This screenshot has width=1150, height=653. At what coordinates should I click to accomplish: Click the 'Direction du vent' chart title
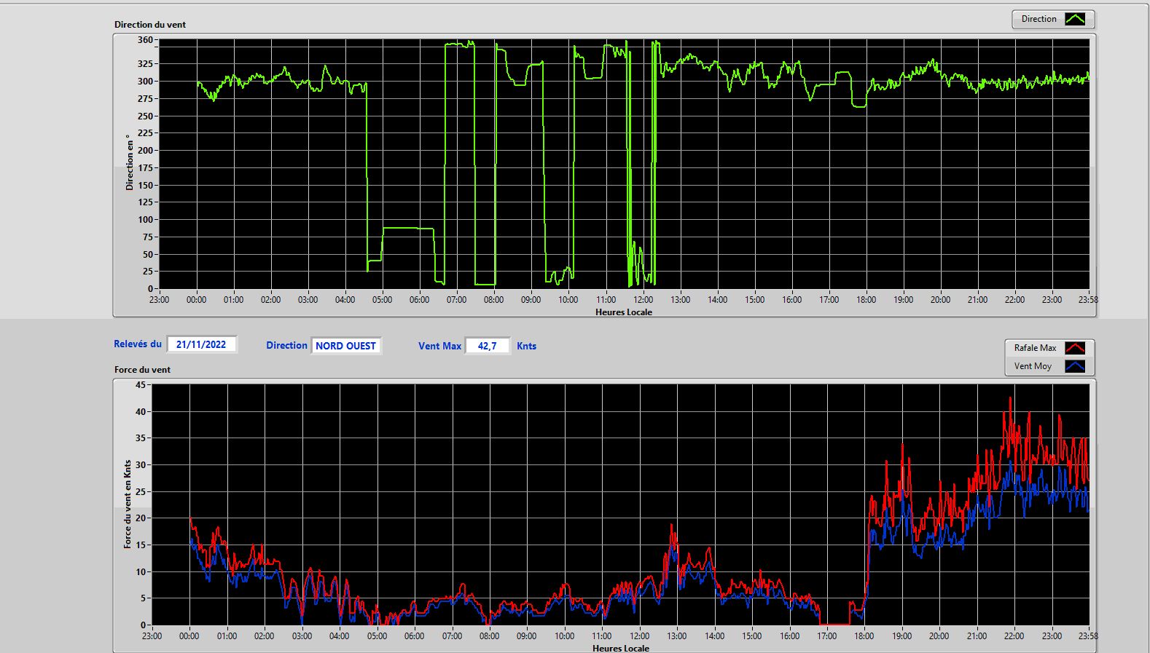(150, 25)
